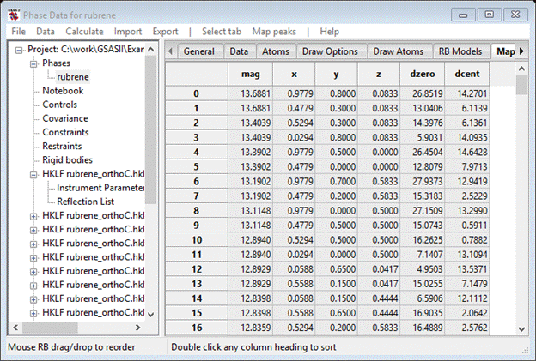Click the table's vertical scrollbar thumb
This screenshot has width=536, height=361.
[x=521, y=84]
